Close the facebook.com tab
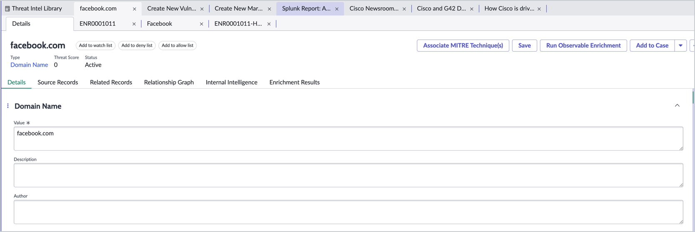Image resolution: width=695 pixels, height=232 pixels. [x=135, y=9]
